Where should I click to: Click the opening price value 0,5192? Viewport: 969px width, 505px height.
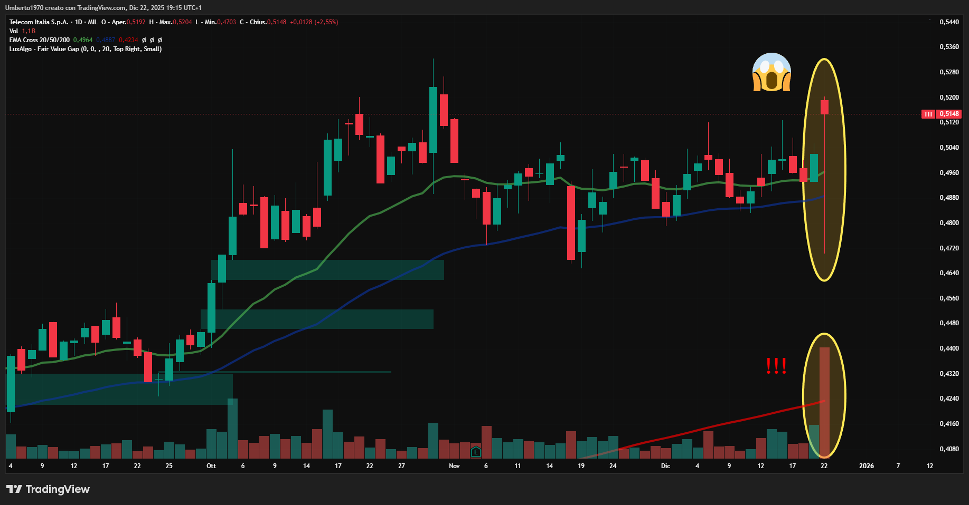pos(136,22)
